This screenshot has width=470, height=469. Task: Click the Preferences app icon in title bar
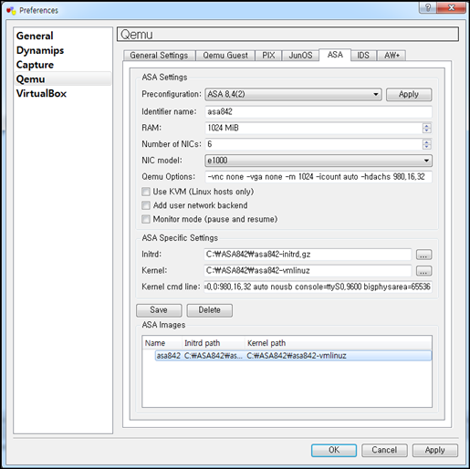[x=11, y=10]
